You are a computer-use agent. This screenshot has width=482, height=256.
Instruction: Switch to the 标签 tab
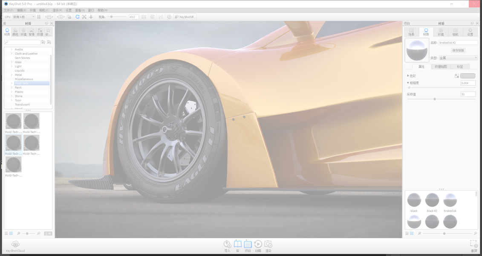(460, 67)
